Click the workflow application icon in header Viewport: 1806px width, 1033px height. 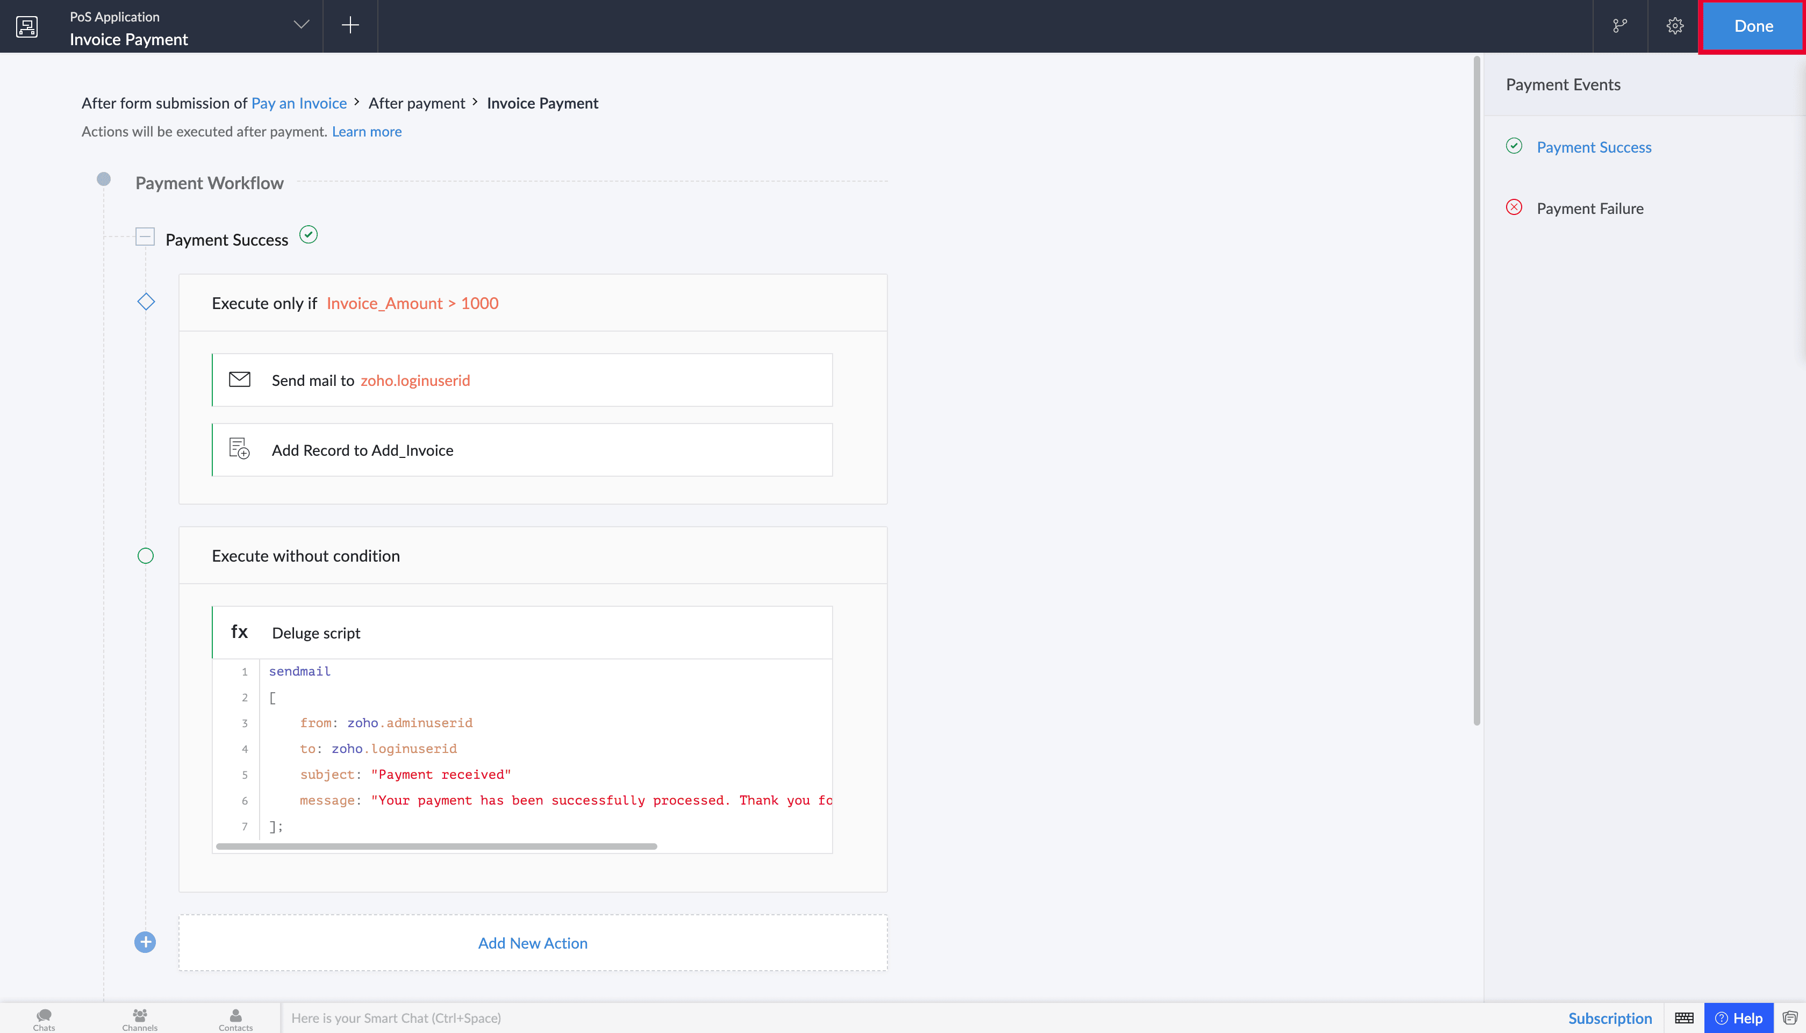click(27, 26)
